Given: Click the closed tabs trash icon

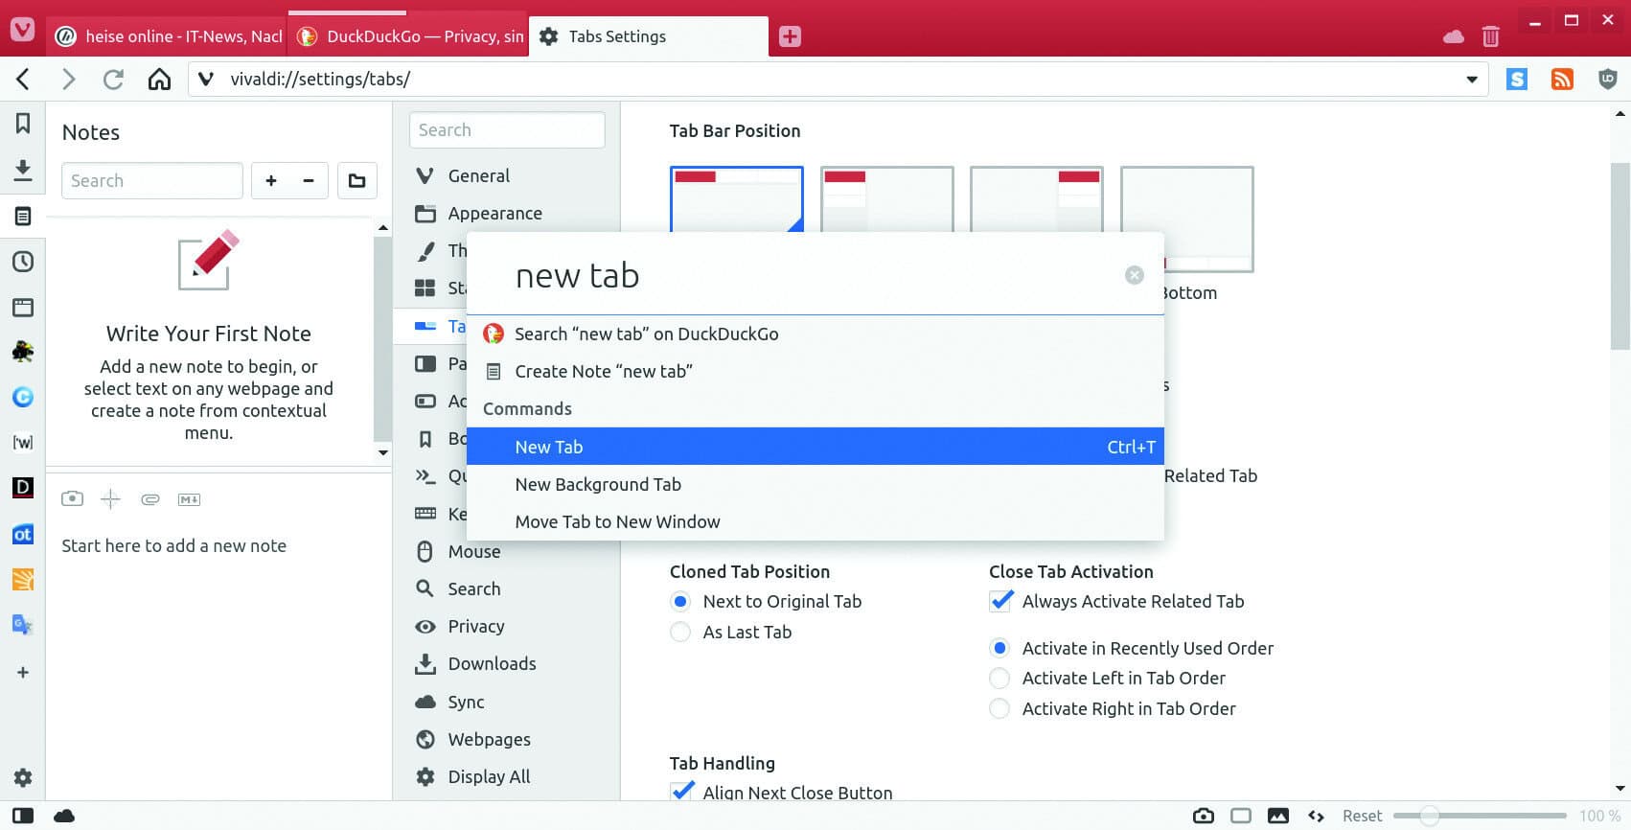Looking at the screenshot, I should (1490, 36).
